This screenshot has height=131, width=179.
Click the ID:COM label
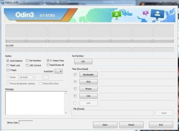[10, 46]
